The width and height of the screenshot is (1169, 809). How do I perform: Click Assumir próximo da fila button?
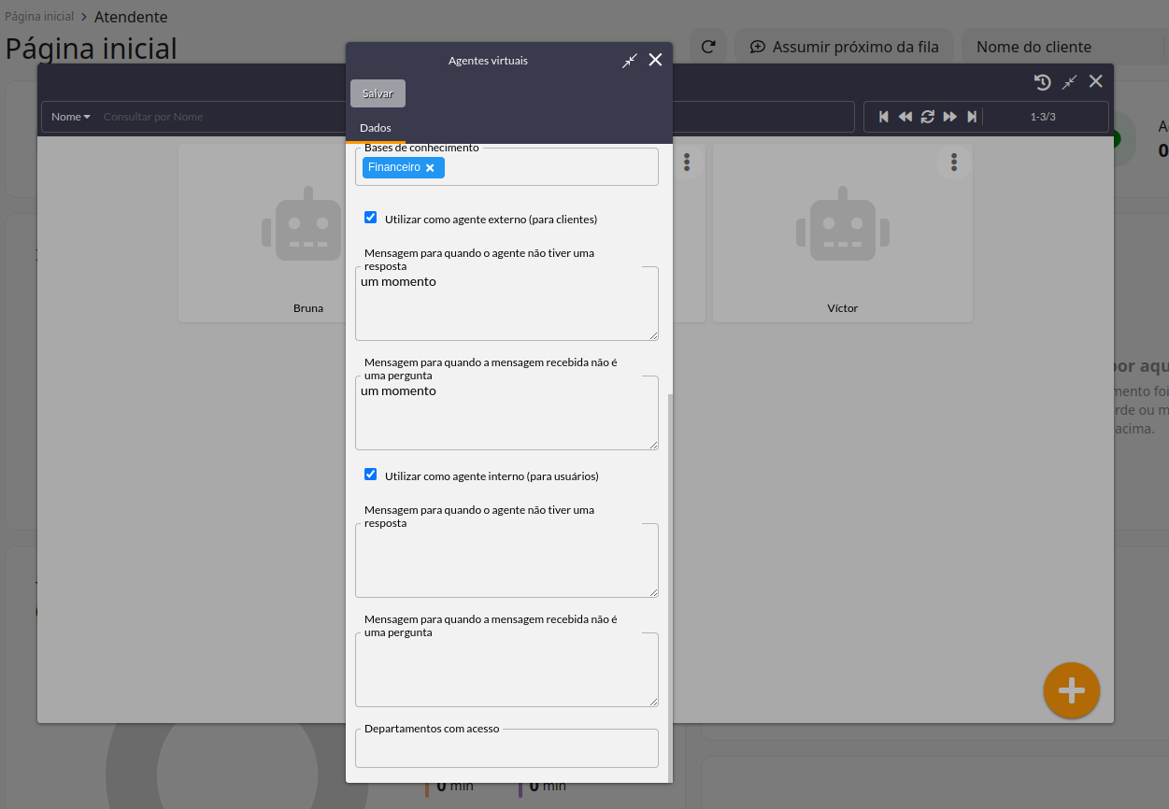pos(844,47)
